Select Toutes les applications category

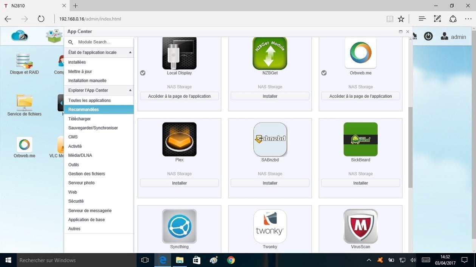[x=90, y=100]
